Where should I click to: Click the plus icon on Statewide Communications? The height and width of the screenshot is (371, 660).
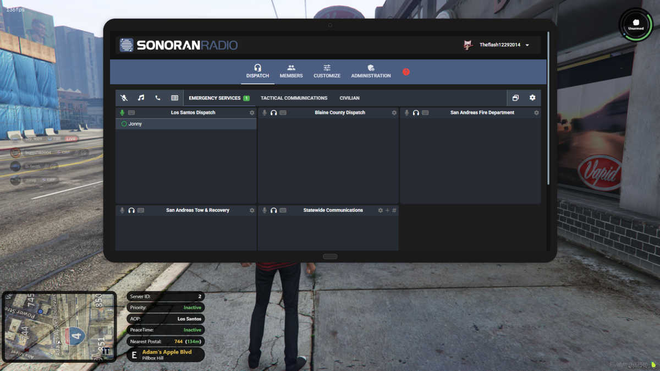[x=387, y=210]
